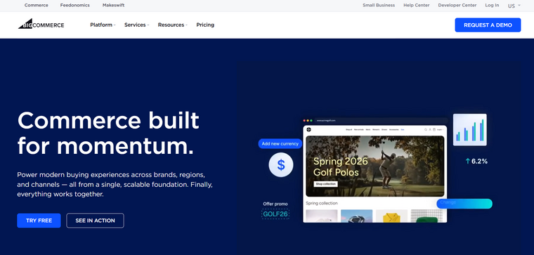Click the Log In link

click(492, 5)
